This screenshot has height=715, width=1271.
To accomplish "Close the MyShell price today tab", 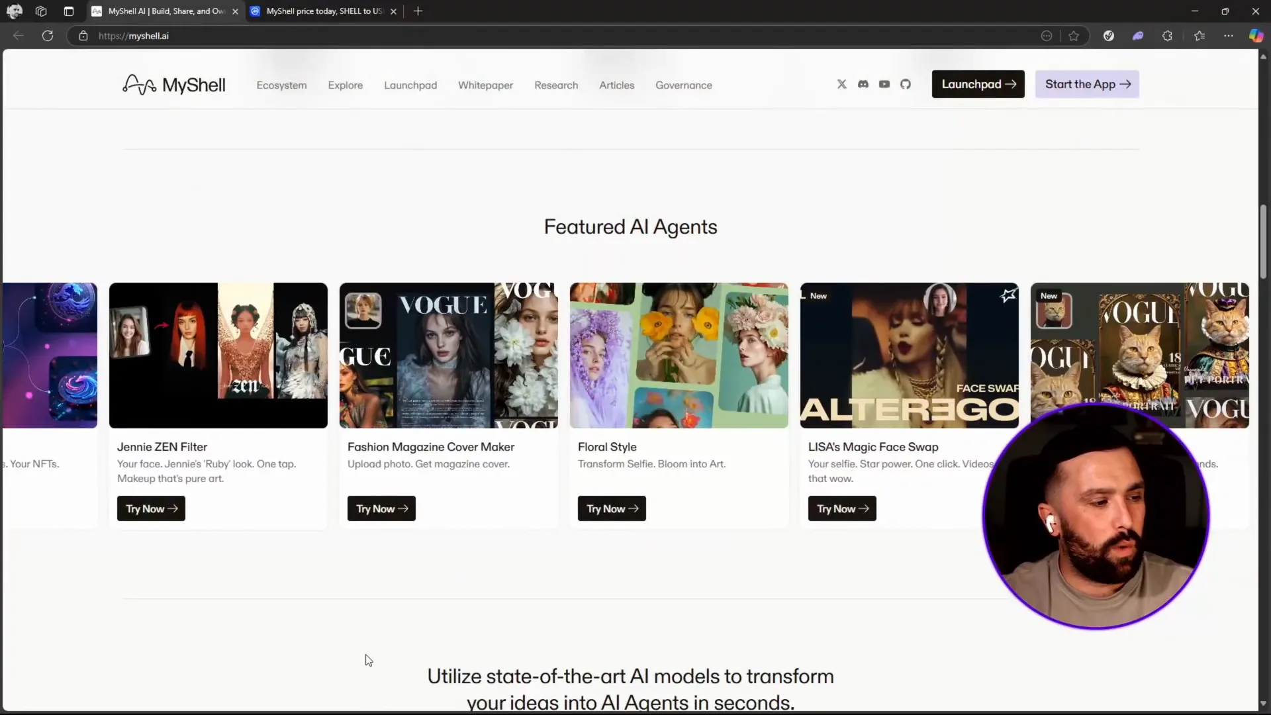I will click(x=393, y=11).
